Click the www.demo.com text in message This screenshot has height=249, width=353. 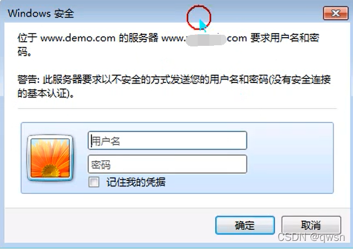pyautogui.click(x=78, y=38)
